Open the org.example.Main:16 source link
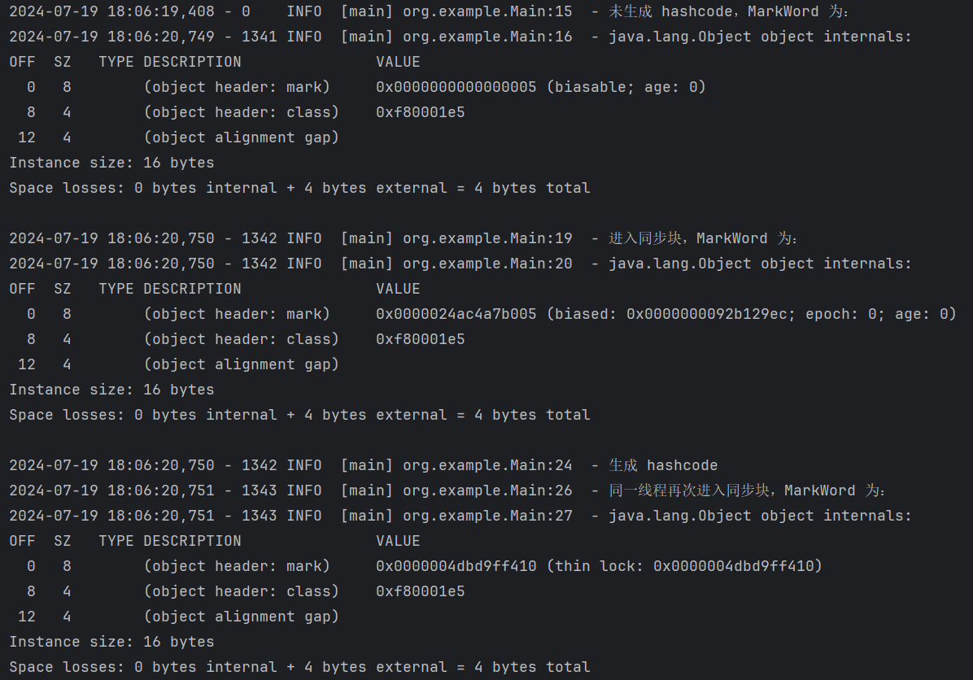 coord(487,37)
